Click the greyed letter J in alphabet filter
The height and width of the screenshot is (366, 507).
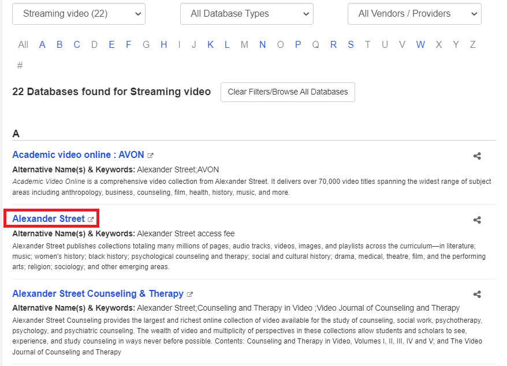pyautogui.click(x=194, y=44)
